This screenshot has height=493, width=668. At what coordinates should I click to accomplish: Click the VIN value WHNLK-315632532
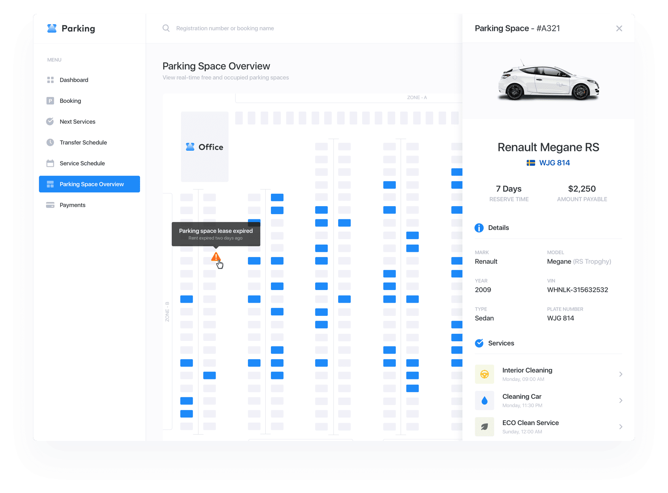577,290
